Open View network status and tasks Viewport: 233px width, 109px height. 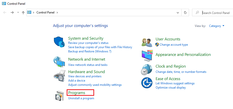(88, 65)
